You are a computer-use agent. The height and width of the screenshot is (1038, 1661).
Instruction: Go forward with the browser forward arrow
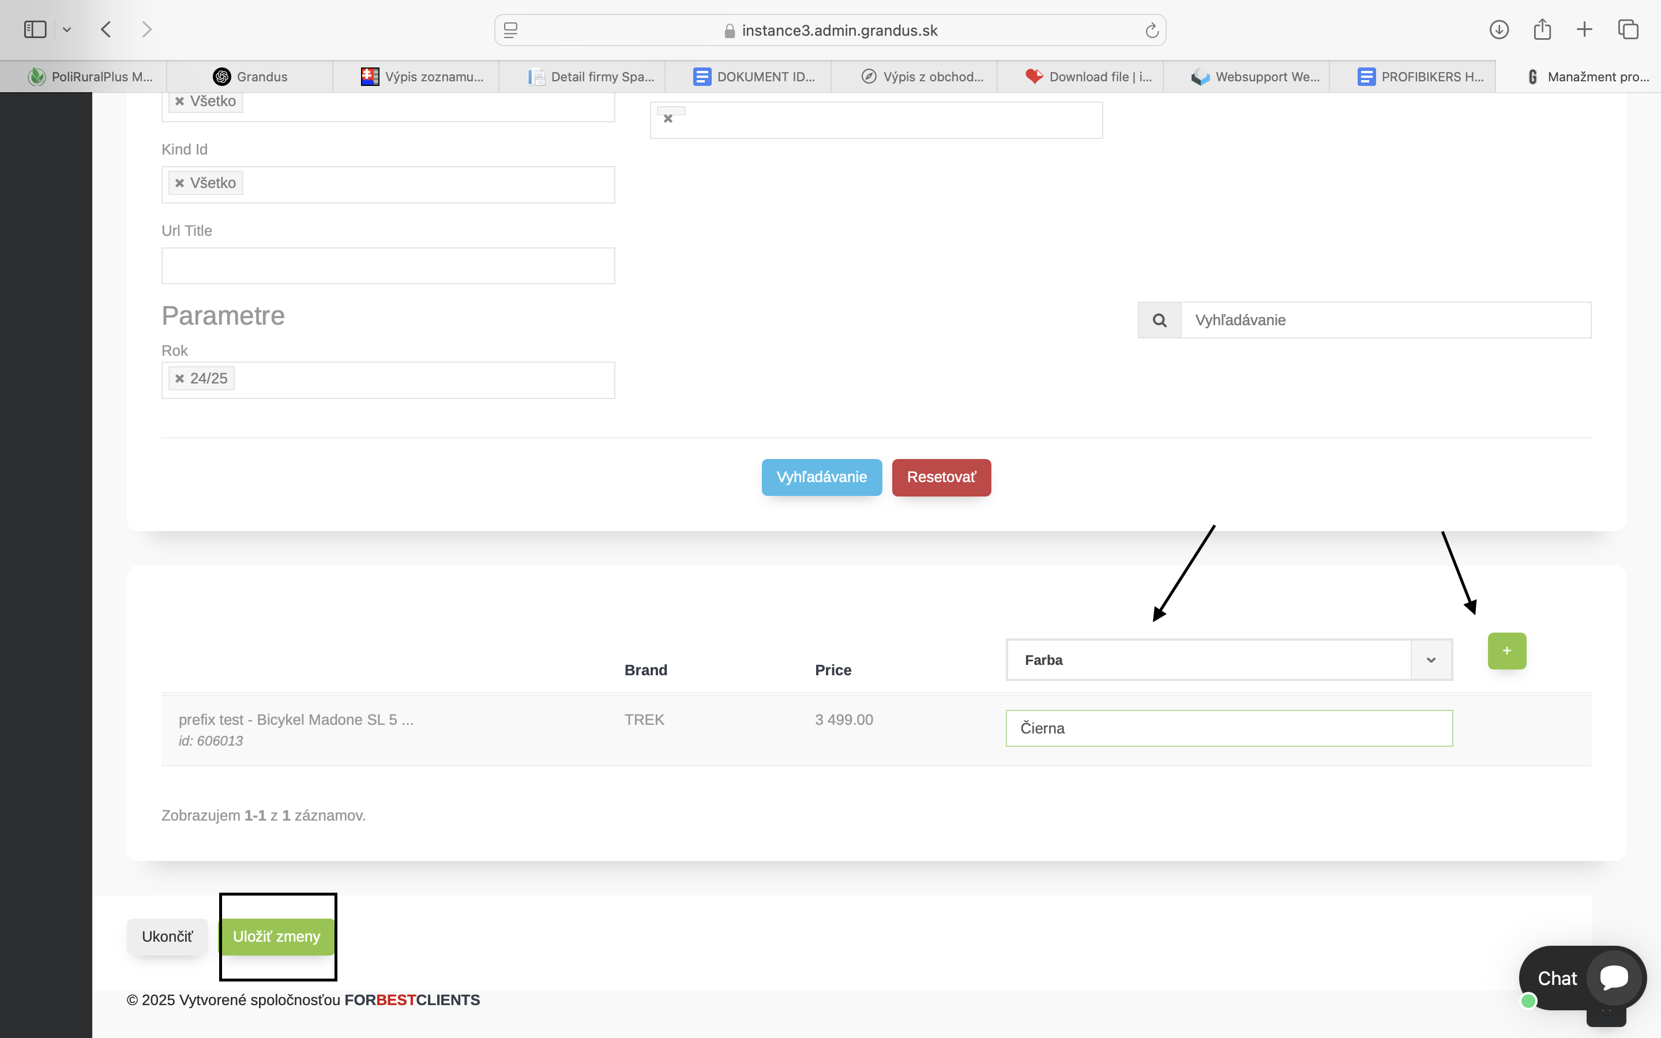click(x=146, y=29)
